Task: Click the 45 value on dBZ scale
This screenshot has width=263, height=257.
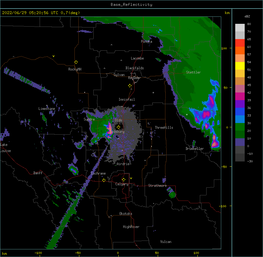Action: tap(249, 85)
